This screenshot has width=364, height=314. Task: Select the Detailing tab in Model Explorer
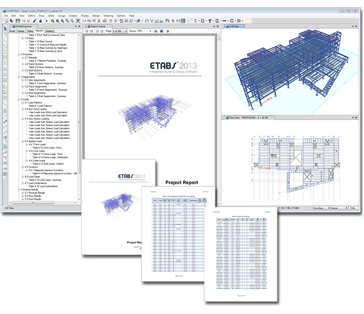coord(50,31)
